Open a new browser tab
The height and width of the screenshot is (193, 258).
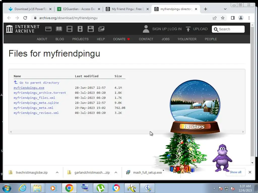coord(206,9)
